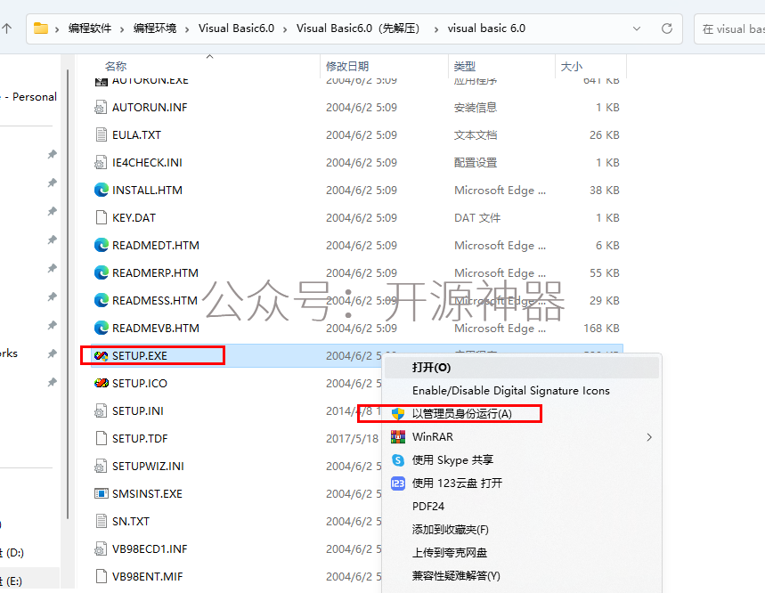
Task: Click the EULA.TXT text file icon
Action: [x=101, y=134]
